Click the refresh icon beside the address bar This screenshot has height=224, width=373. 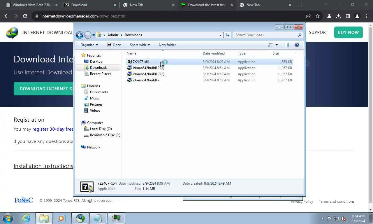[x=227, y=35]
